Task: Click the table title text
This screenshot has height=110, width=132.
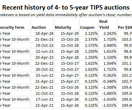Action: click(66, 7)
